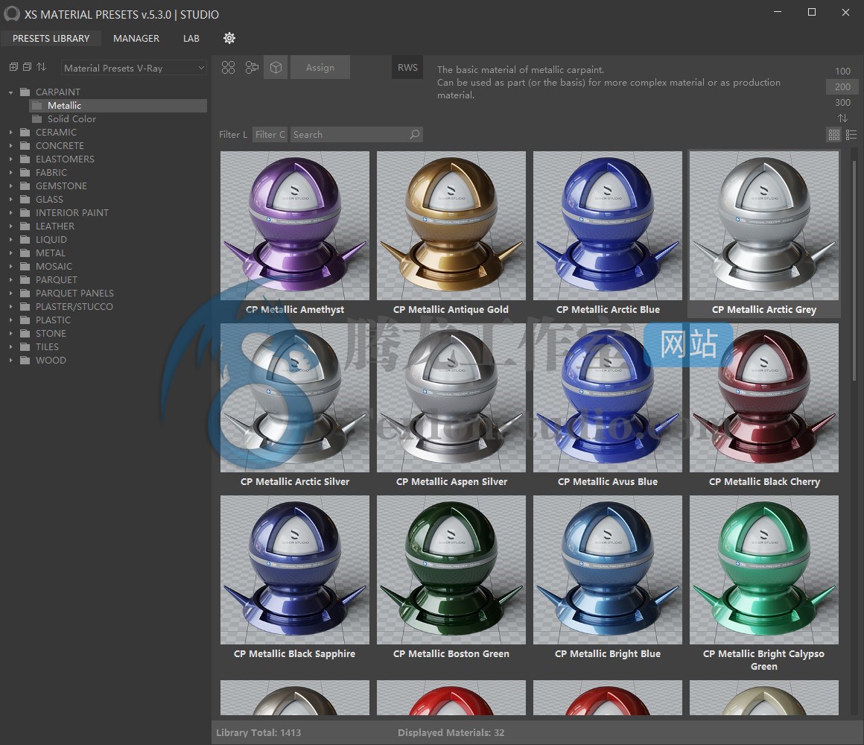Select CP Metallic Bright Blue material

tap(607, 570)
